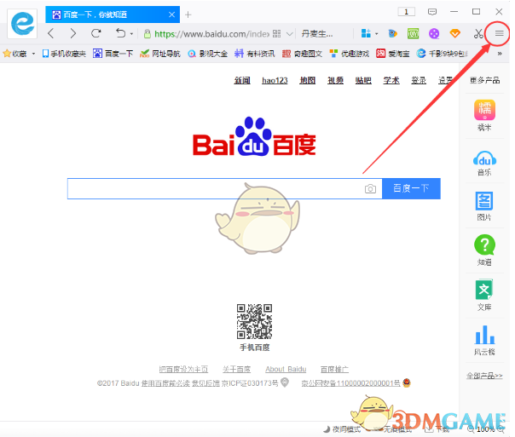
Task: Open the 奇趣图文 bookmark
Action: point(302,54)
